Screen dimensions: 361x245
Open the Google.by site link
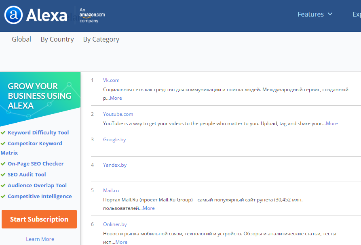(x=114, y=140)
